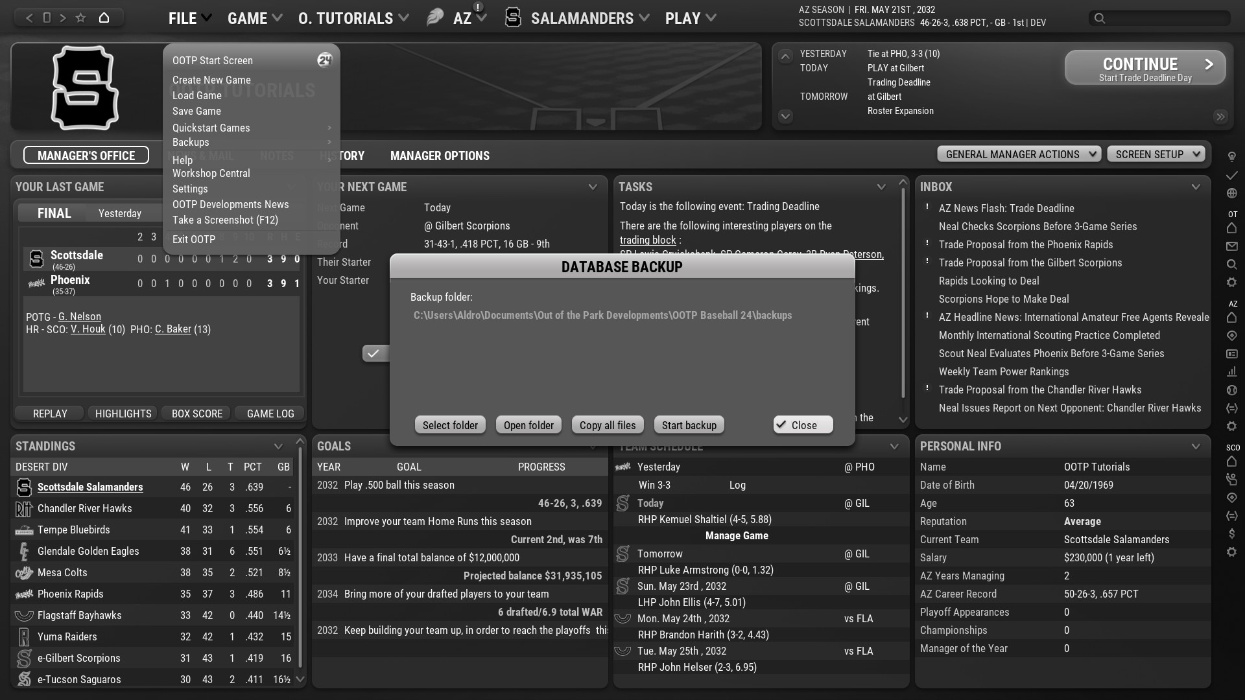
Task: Click the home icon in the top-left navigation
Action: 104,17
